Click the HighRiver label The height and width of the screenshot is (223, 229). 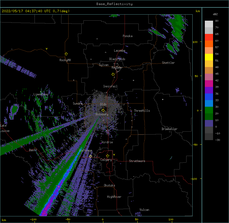[x=114, y=197]
